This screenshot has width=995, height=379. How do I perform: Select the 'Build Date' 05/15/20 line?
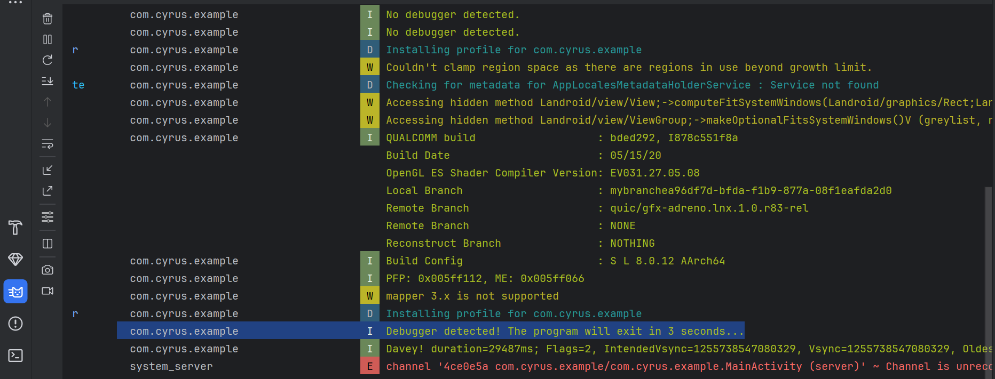523,155
